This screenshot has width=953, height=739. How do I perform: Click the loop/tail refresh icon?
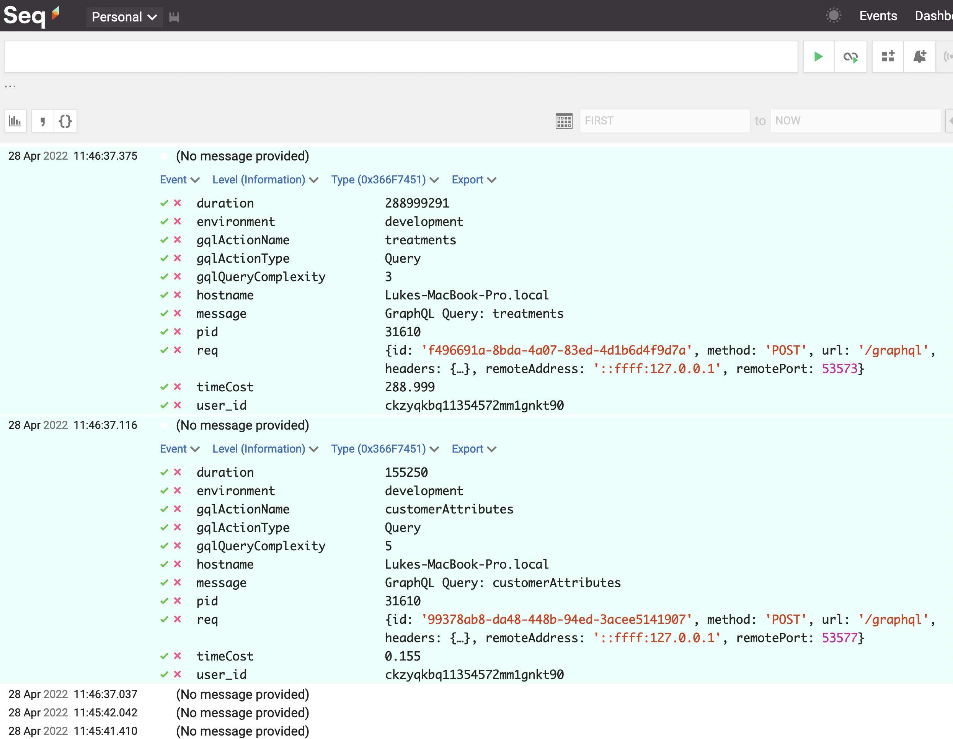[850, 57]
